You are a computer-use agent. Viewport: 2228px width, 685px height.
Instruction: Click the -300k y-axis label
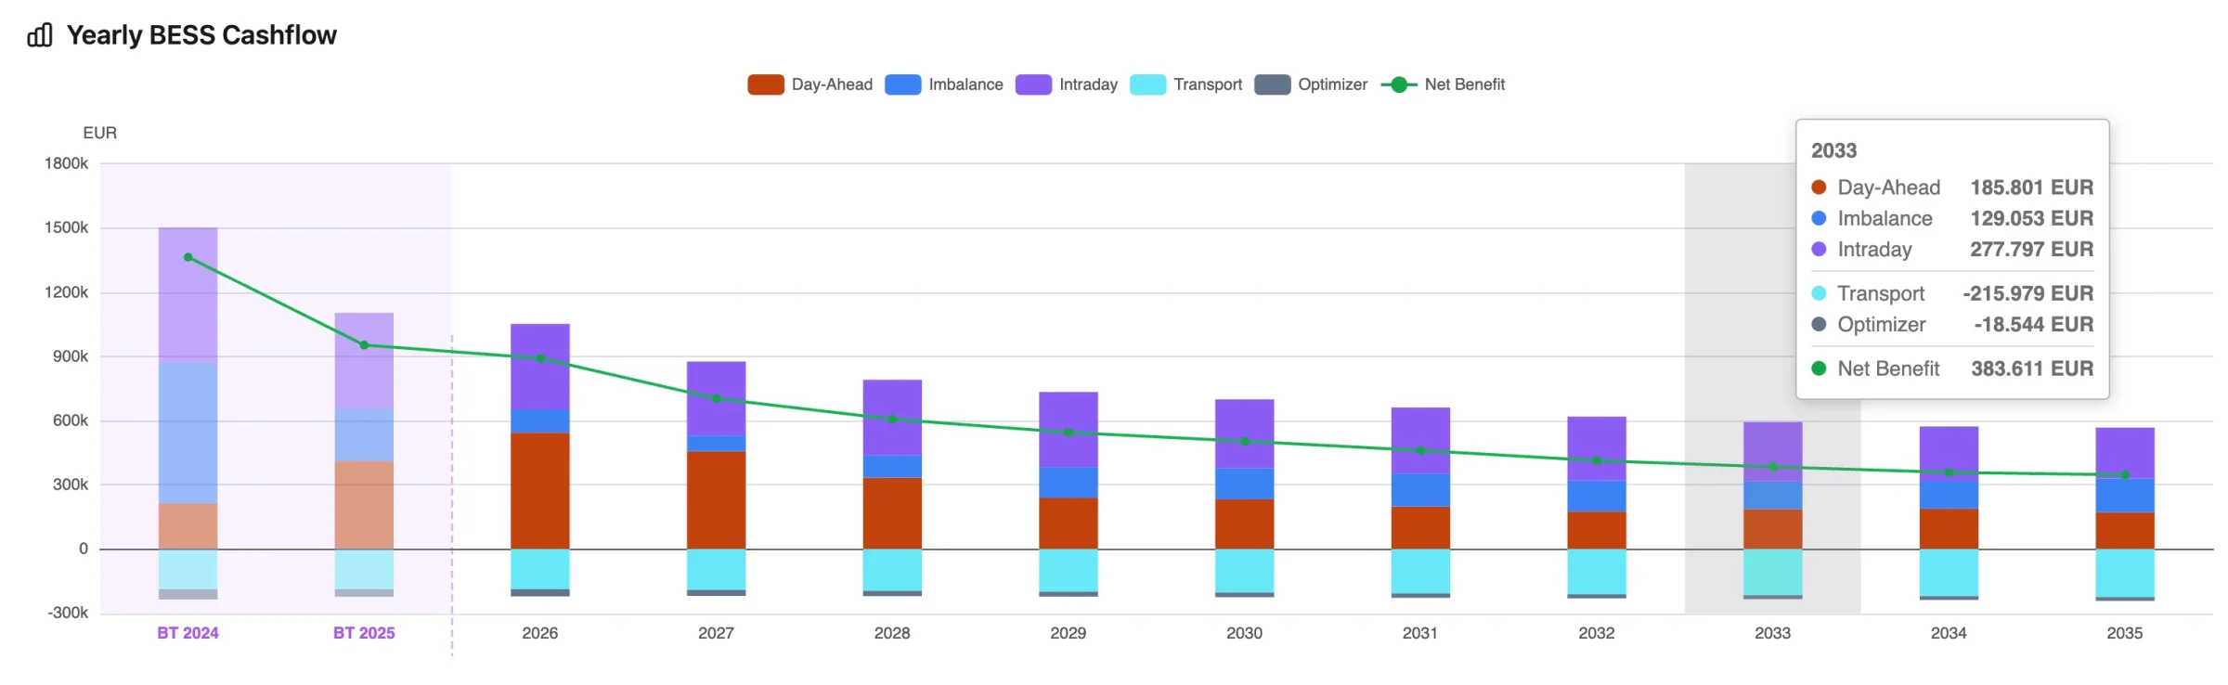[x=68, y=613]
